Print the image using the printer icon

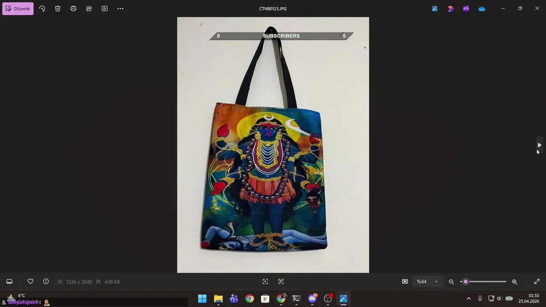pos(73,9)
